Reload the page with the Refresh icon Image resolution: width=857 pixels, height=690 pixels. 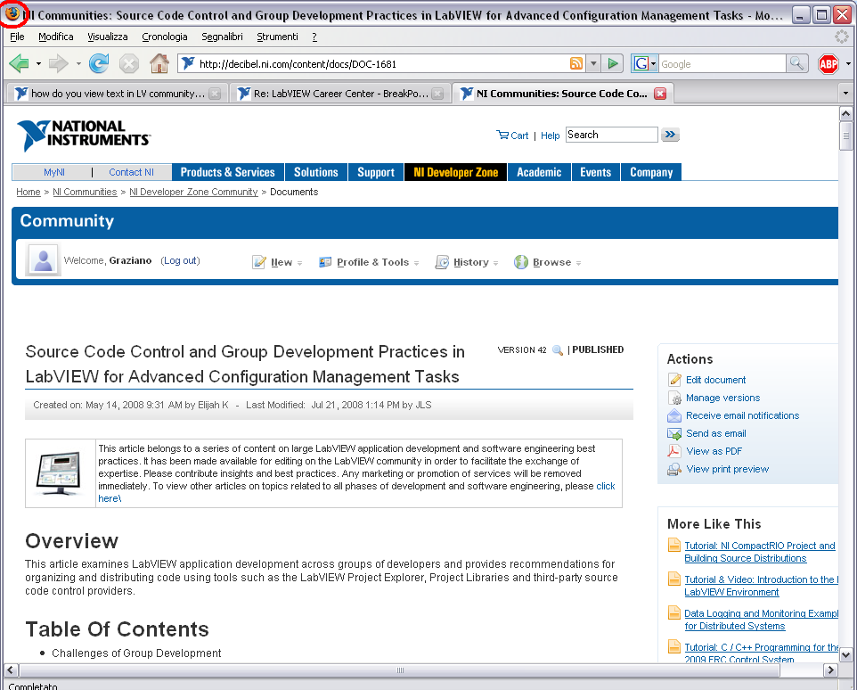99,63
